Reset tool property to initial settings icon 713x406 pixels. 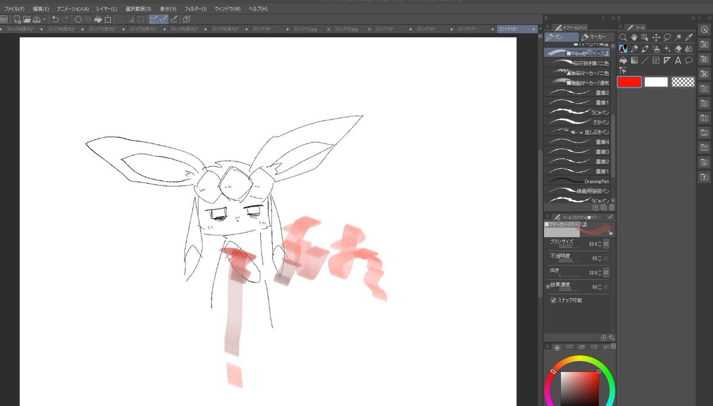(x=604, y=337)
